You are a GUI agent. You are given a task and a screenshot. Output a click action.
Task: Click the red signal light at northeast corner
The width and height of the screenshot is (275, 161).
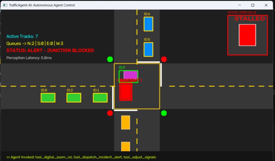coord(164,59)
